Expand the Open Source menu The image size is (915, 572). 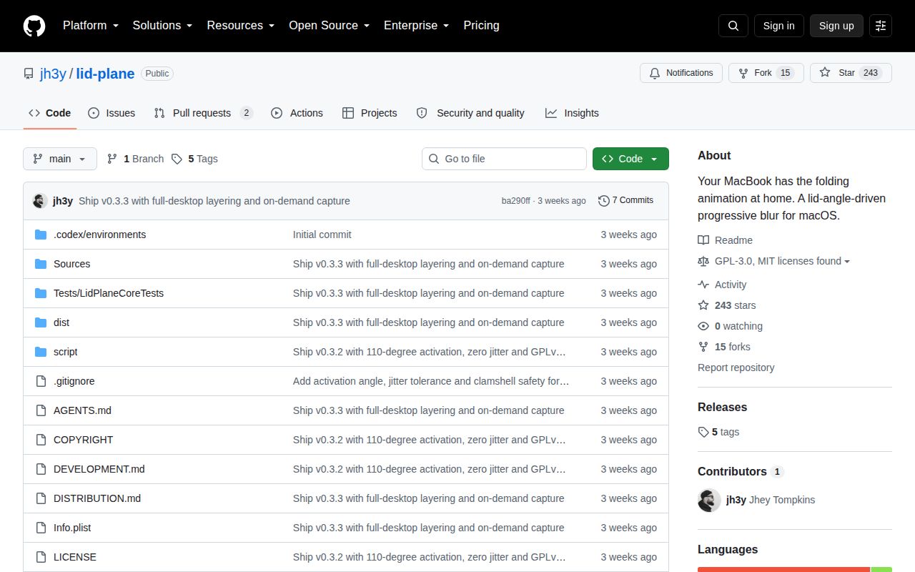(x=329, y=26)
